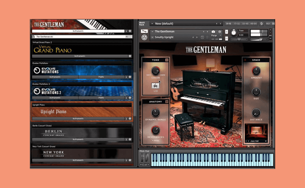This screenshot has width=305, height=188.
Task: Go to the previous multi preset in New (default)
Action: [x=217, y=24]
